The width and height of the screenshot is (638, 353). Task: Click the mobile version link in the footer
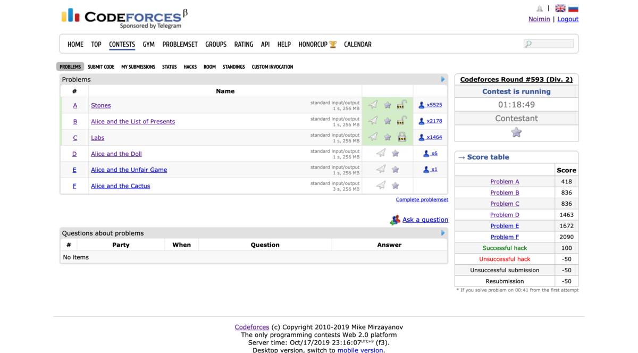coord(360,350)
